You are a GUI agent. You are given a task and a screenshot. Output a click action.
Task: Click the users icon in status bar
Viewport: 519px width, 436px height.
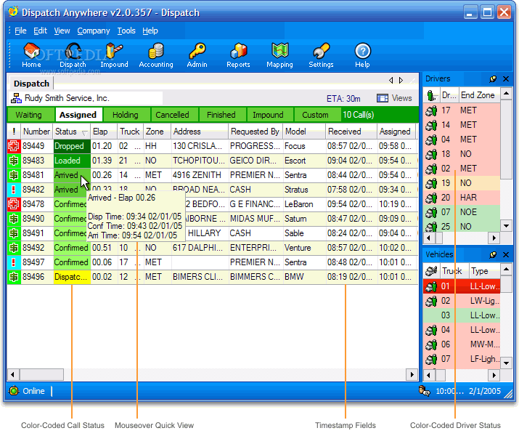pyautogui.click(x=425, y=391)
